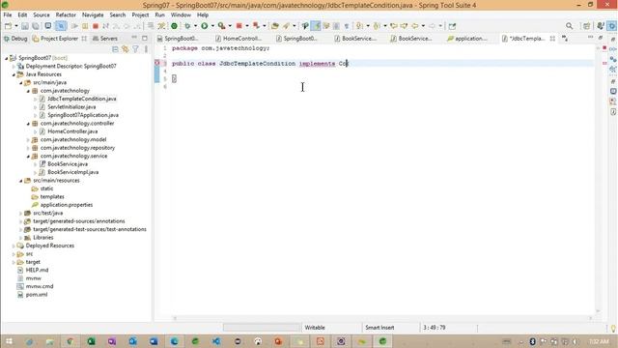Open the Run button dropdown arrow
The width and height of the screenshot is (618, 348).
coord(212,26)
